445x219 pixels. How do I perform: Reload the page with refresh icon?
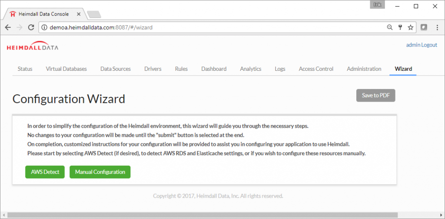(31, 27)
